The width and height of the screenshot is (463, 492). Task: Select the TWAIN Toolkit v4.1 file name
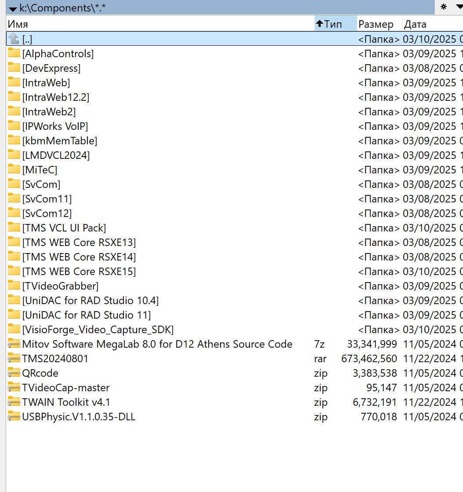pos(66,402)
